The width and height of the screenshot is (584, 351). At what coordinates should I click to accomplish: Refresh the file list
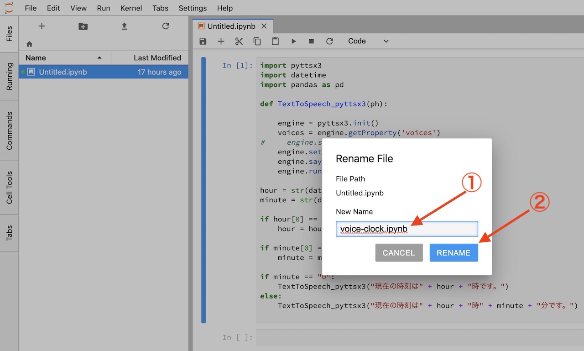coord(166,26)
